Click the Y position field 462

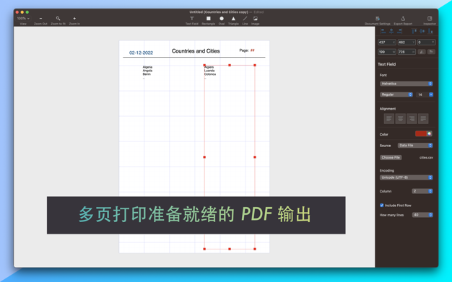(407, 43)
